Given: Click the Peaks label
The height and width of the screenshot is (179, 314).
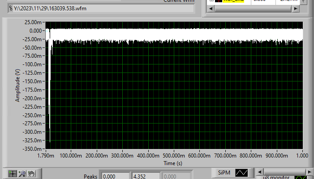Looking at the screenshot, I should tap(90, 176).
